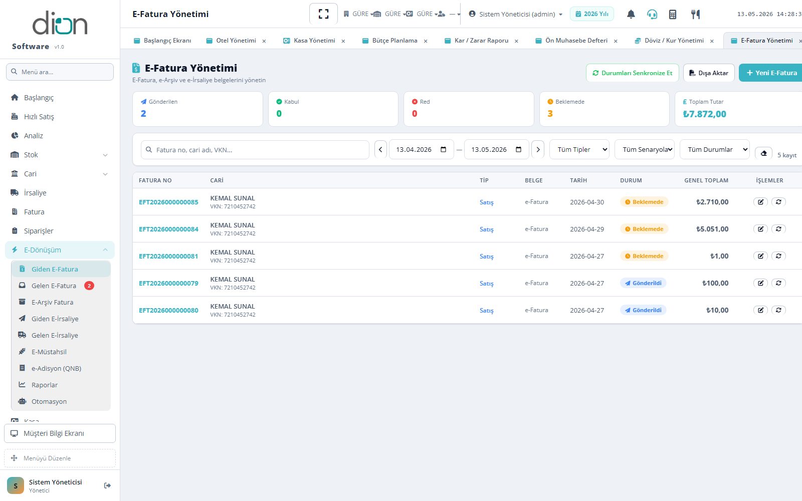Viewport: 802px width, 501px height.
Task: Open the calculator icon in the header
Action: (x=673, y=14)
